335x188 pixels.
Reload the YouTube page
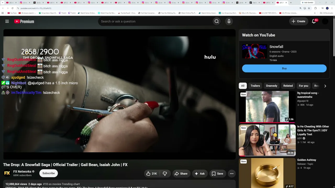click(x=12, y=8)
